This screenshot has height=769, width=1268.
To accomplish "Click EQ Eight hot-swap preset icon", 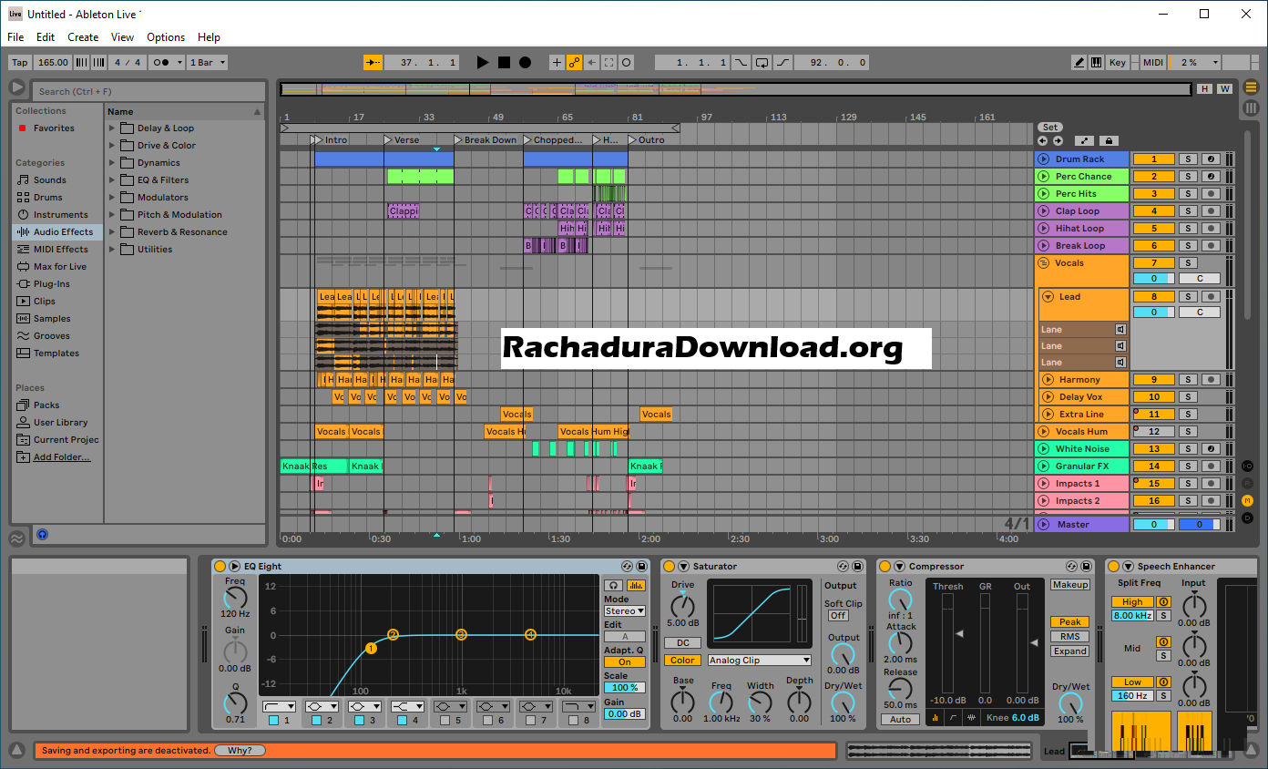I will (x=627, y=566).
